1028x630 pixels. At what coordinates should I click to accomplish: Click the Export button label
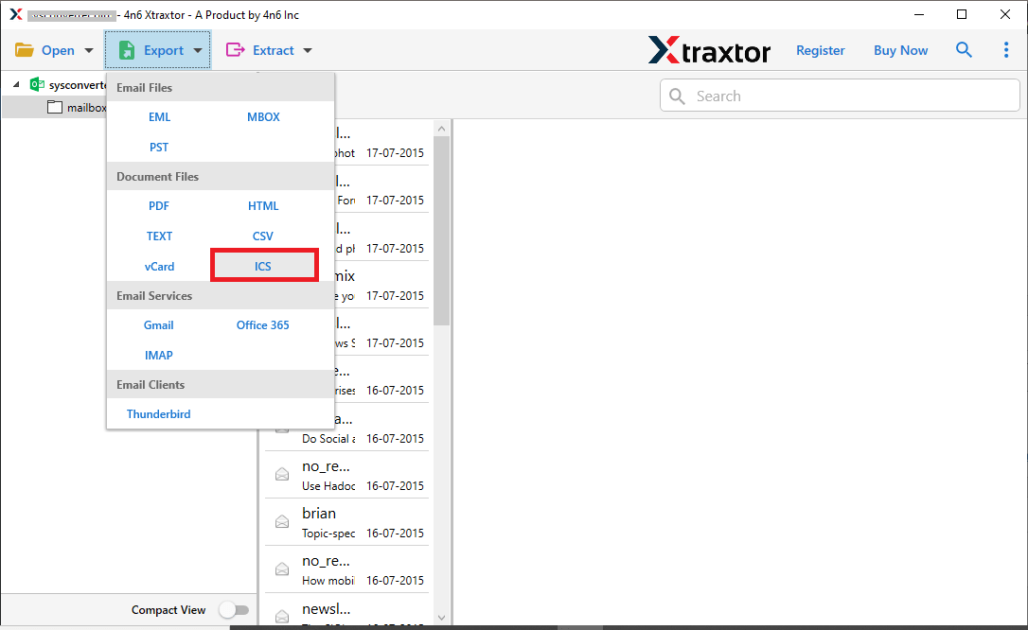click(x=163, y=50)
